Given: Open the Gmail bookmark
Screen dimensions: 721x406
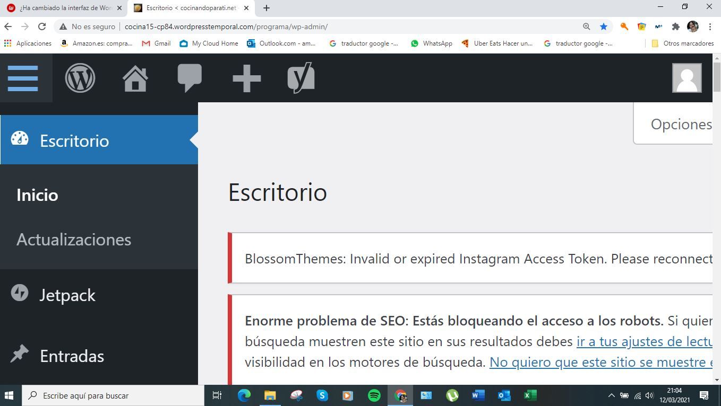Looking at the screenshot, I should tap(156, 43).
